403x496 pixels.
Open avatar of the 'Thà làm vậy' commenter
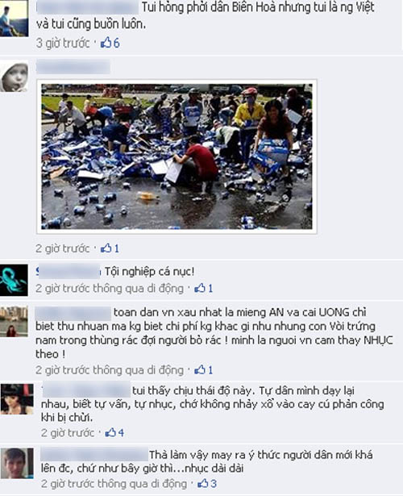[17, 463]
